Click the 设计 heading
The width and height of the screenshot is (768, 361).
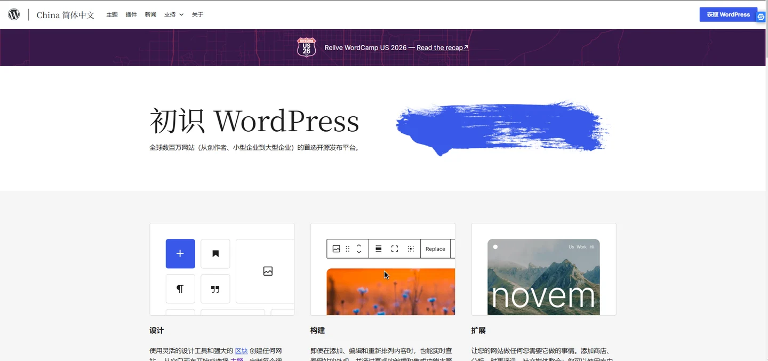pyautogui.click(x=157, y=331)
